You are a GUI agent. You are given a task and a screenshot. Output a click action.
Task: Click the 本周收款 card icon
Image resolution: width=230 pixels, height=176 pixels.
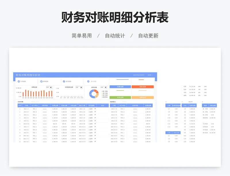[x=41, y=81]
